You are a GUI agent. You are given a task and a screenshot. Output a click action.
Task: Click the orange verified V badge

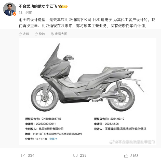tap(15, 14)
